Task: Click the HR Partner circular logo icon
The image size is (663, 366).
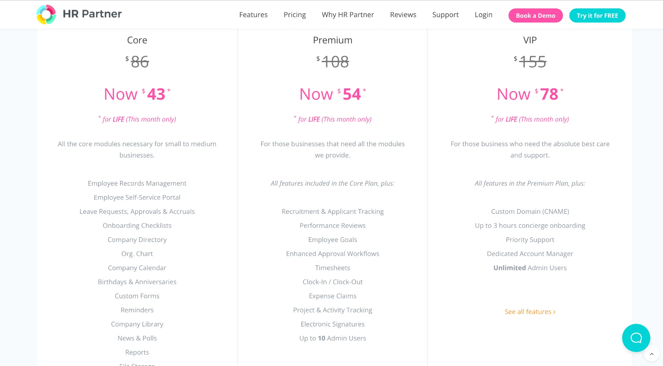Action: point(46,15)
